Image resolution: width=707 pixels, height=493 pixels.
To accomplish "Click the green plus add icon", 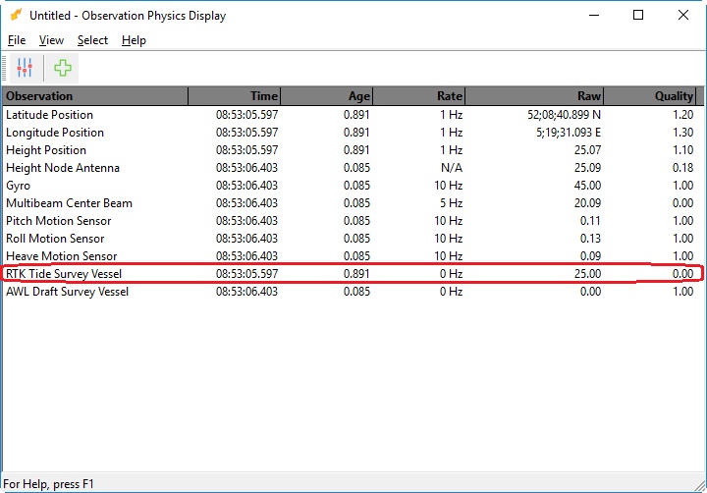I will tap(63, 69).
